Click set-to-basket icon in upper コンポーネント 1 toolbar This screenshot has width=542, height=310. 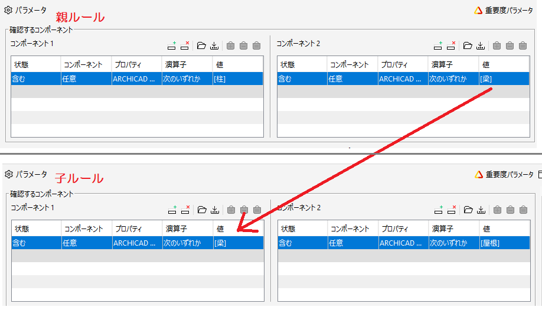point(256,45)
